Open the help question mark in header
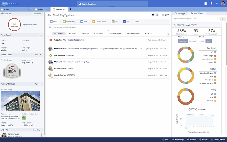 click(x=211, y=4)
